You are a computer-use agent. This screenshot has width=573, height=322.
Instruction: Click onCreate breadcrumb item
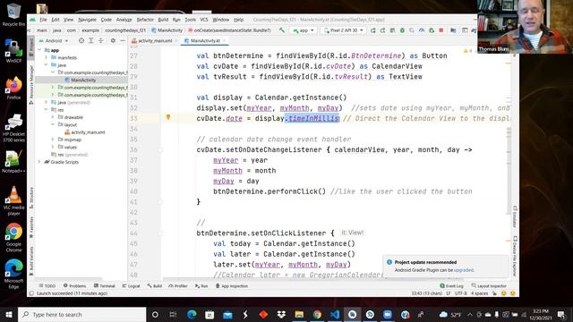click(x=229, y=30)
